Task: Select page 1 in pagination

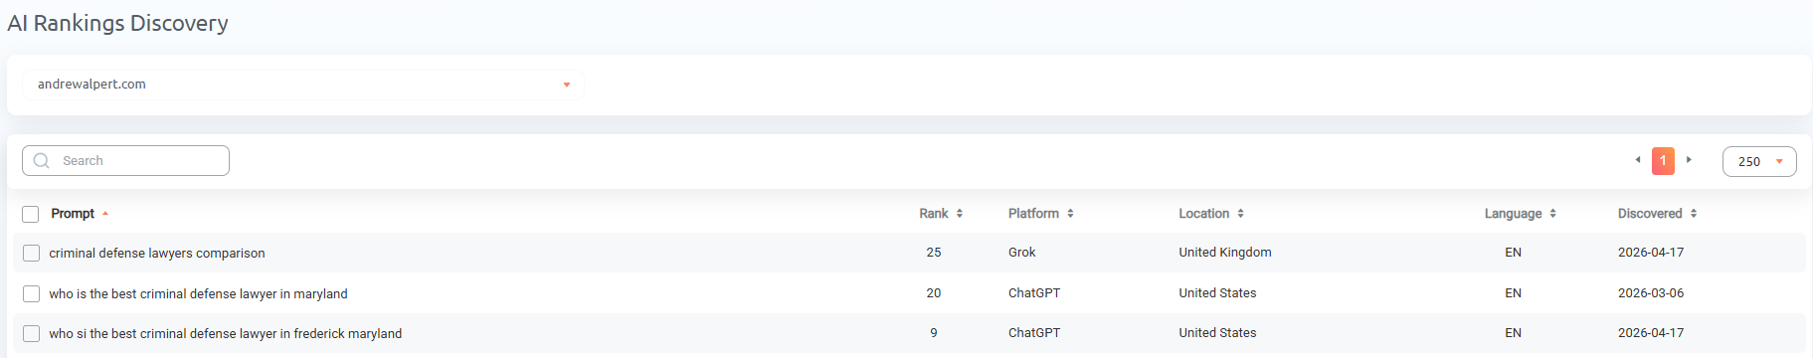Action: coord(1663,161)
